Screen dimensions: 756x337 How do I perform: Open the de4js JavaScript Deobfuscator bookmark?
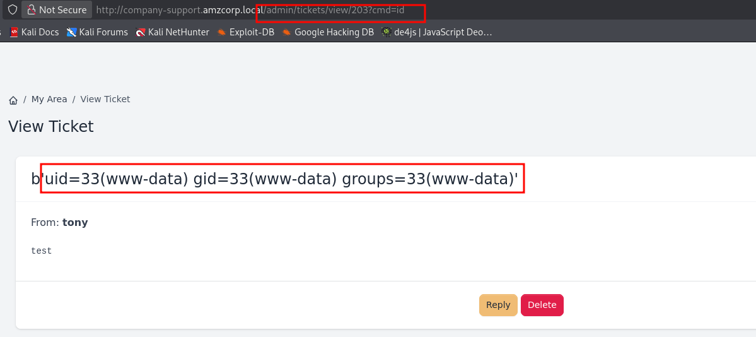pyautogui.click(x=437, y=32)
